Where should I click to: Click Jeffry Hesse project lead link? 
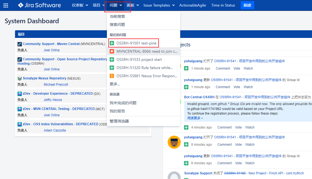[53, 100]
